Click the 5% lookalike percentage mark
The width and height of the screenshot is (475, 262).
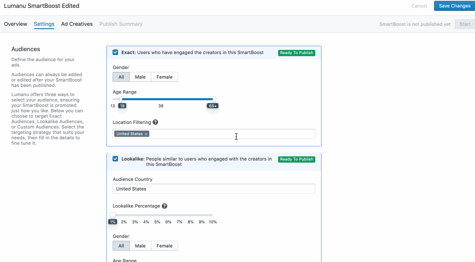[x=157, y=222]
